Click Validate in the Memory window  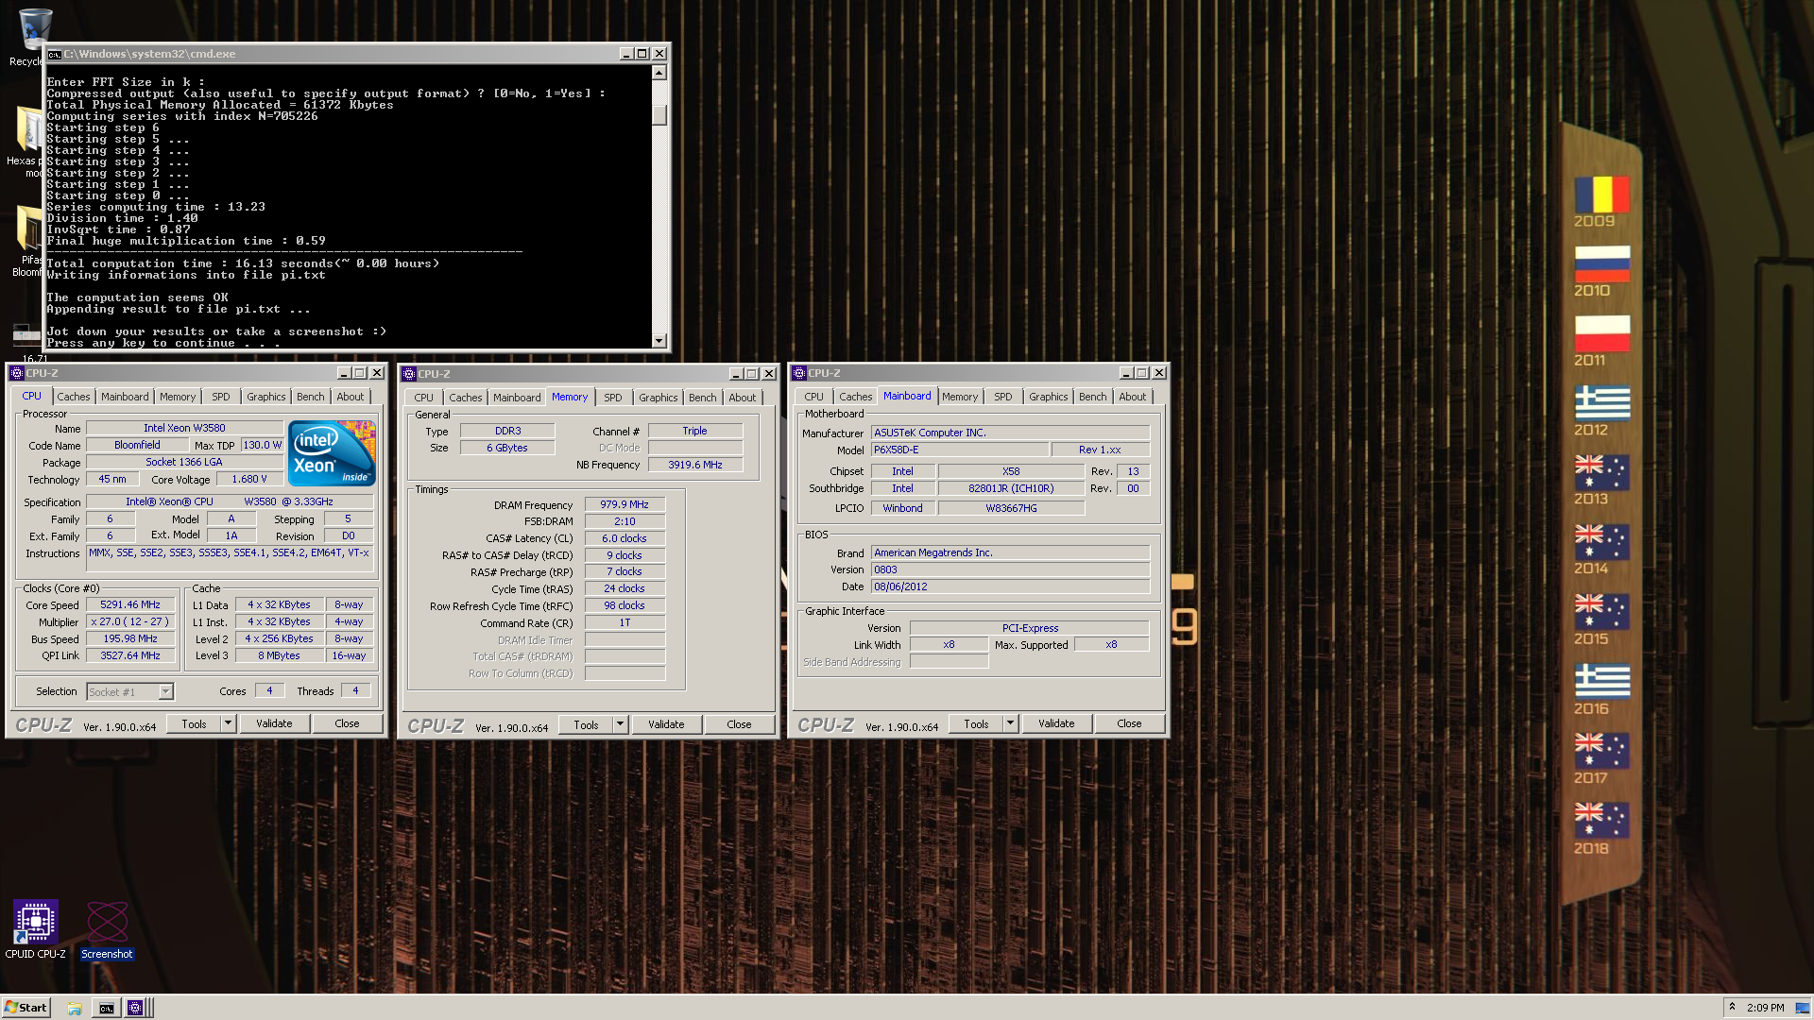pyautogui.click(x=666, y=725)
